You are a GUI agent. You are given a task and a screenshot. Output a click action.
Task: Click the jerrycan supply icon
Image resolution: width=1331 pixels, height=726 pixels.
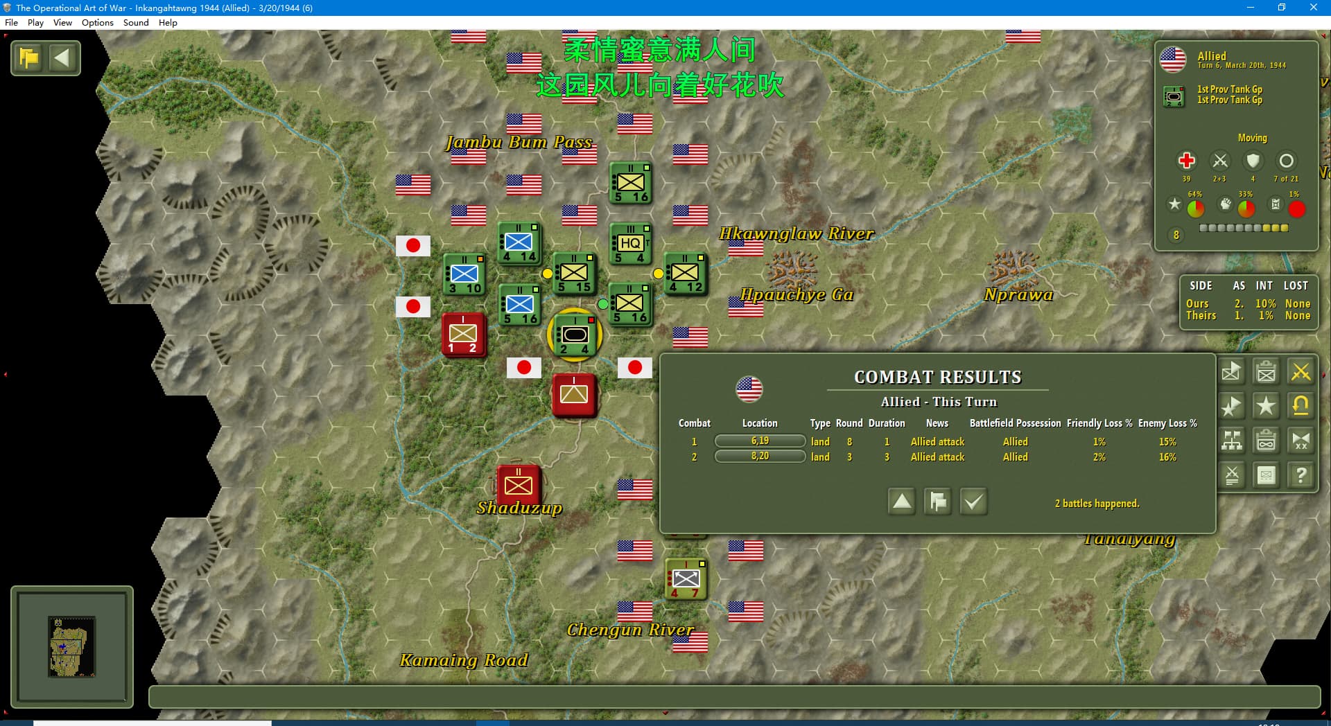(x=1276, y=204)
